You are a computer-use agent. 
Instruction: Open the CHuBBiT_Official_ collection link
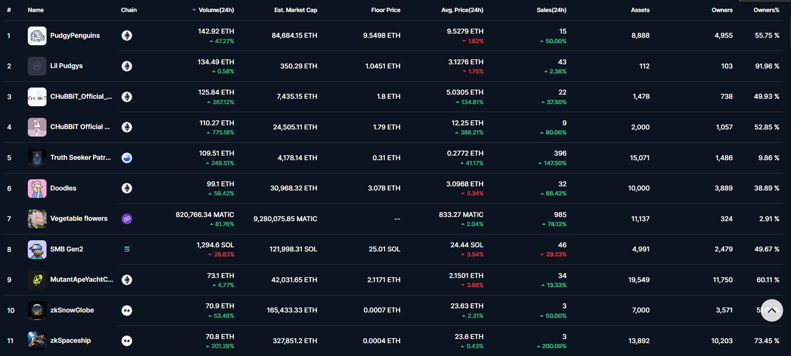(81, 97)
